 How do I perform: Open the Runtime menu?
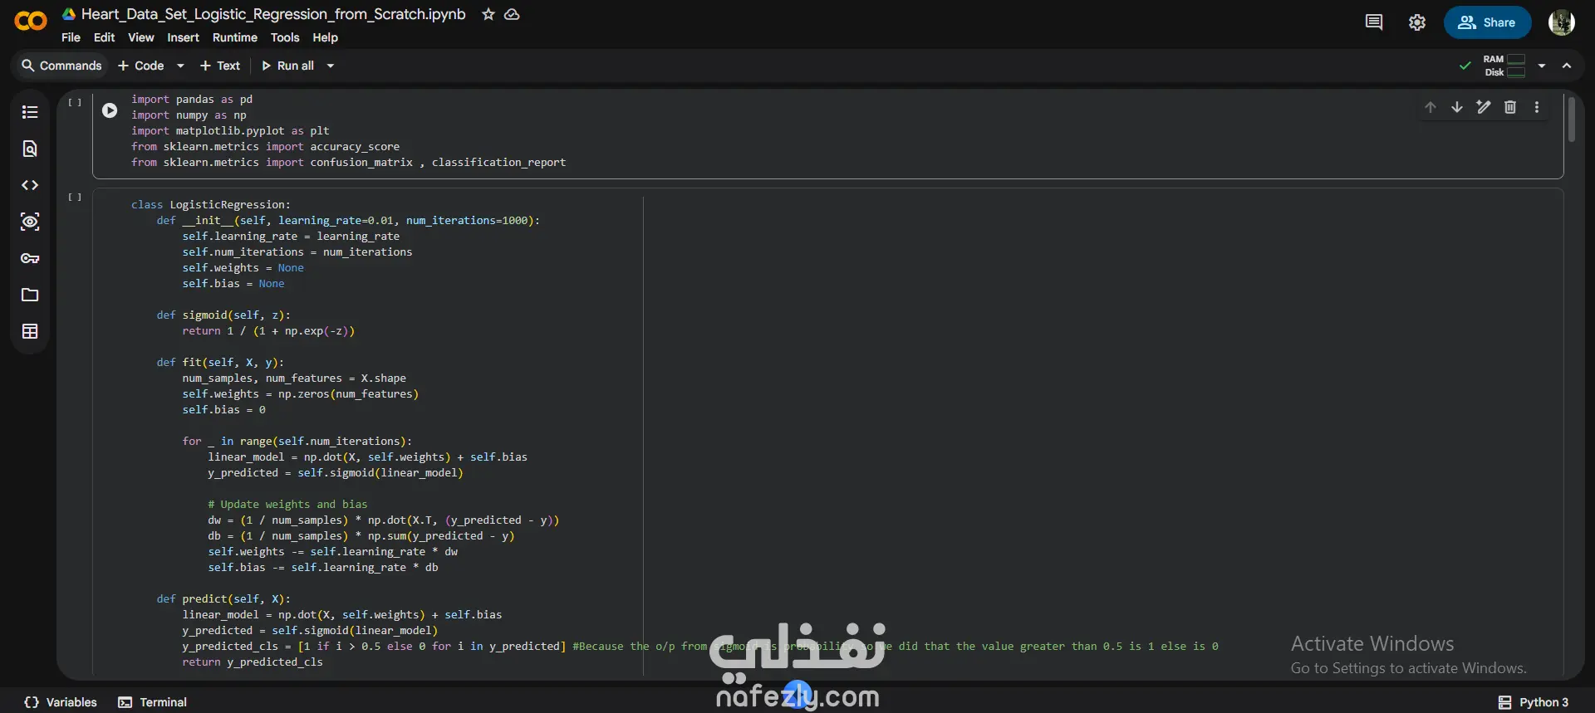point(235,37)
